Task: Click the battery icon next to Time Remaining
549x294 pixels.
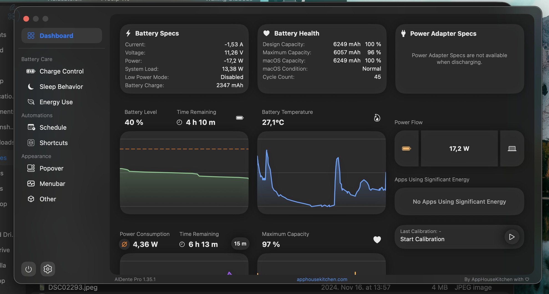Action: pyautogui.click(x=240, y=118)
